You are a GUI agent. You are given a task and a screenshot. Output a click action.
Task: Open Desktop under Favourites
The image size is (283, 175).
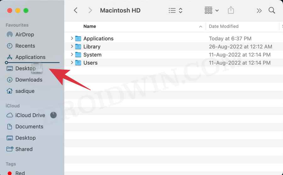(25, 68)
